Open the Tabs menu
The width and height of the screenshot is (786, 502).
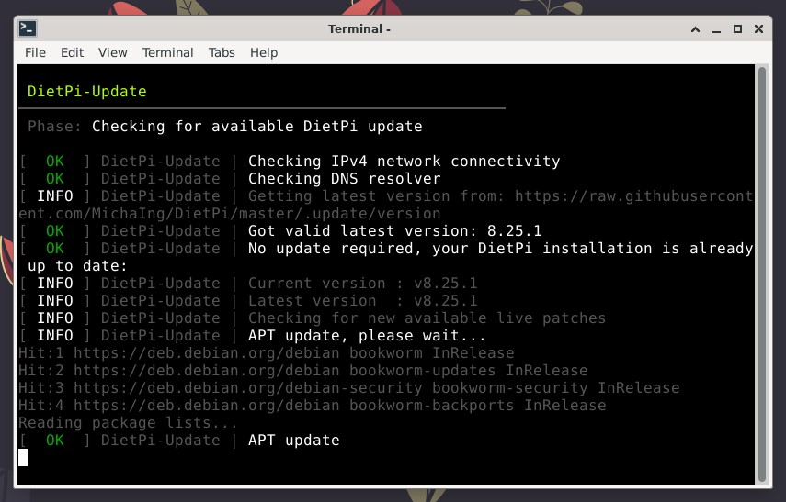pyautogui.click(x=222, y=52)
